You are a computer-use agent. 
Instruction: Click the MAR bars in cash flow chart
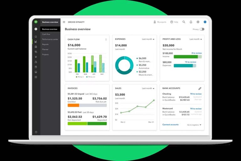pos(86,64)
